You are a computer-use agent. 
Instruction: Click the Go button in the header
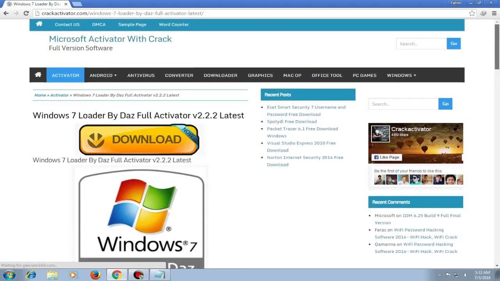[x=454, y=44]
